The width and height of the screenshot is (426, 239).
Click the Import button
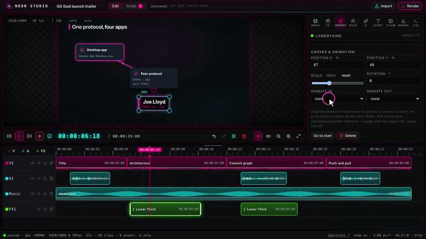pyautogui.click(x=383, y=6)
